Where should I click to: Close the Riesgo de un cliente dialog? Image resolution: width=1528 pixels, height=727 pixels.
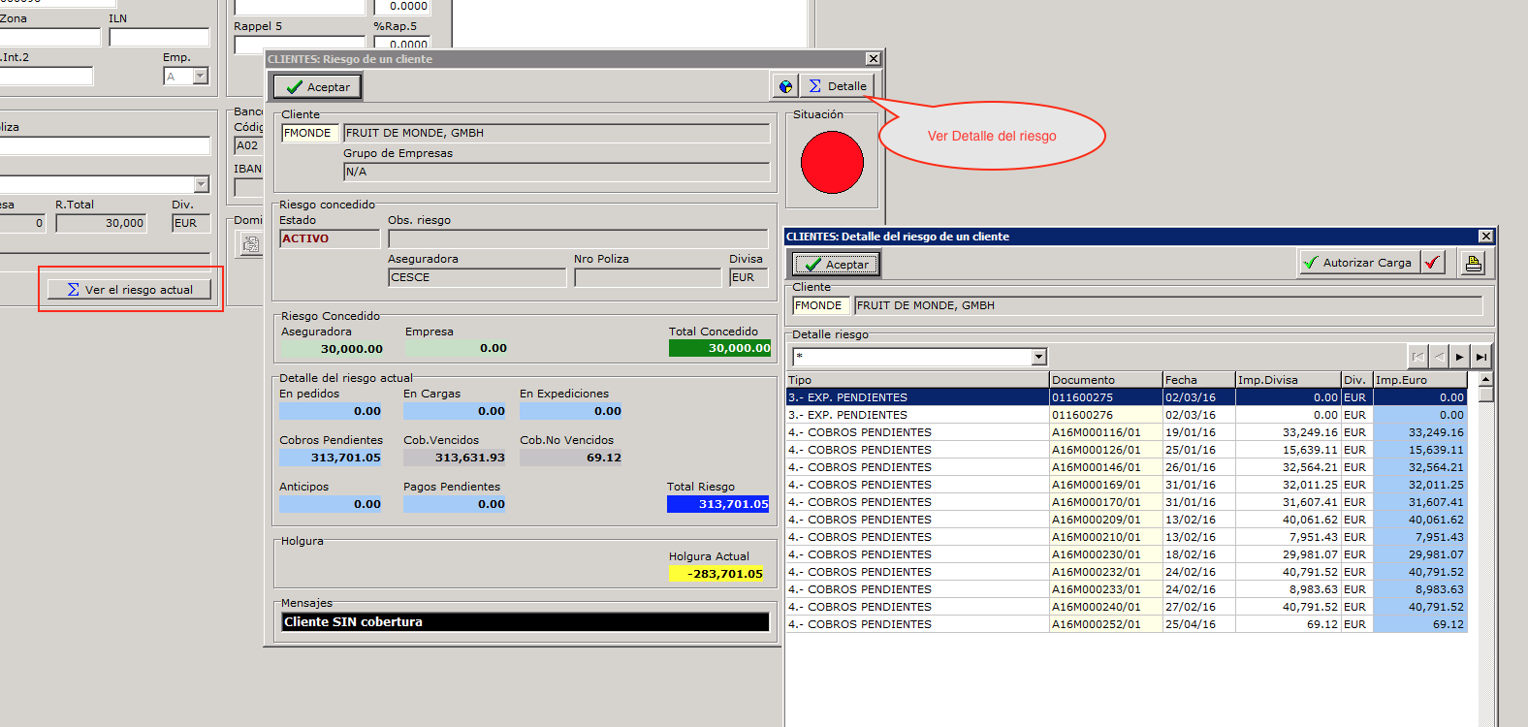pyautogui.click(x=873, y=59)
